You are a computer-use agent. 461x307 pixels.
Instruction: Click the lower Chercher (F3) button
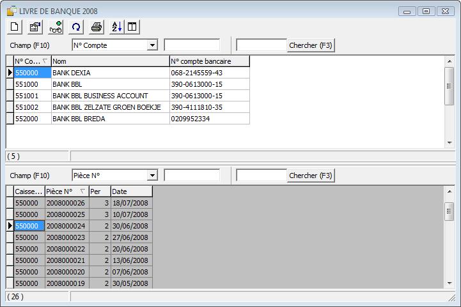311,176
